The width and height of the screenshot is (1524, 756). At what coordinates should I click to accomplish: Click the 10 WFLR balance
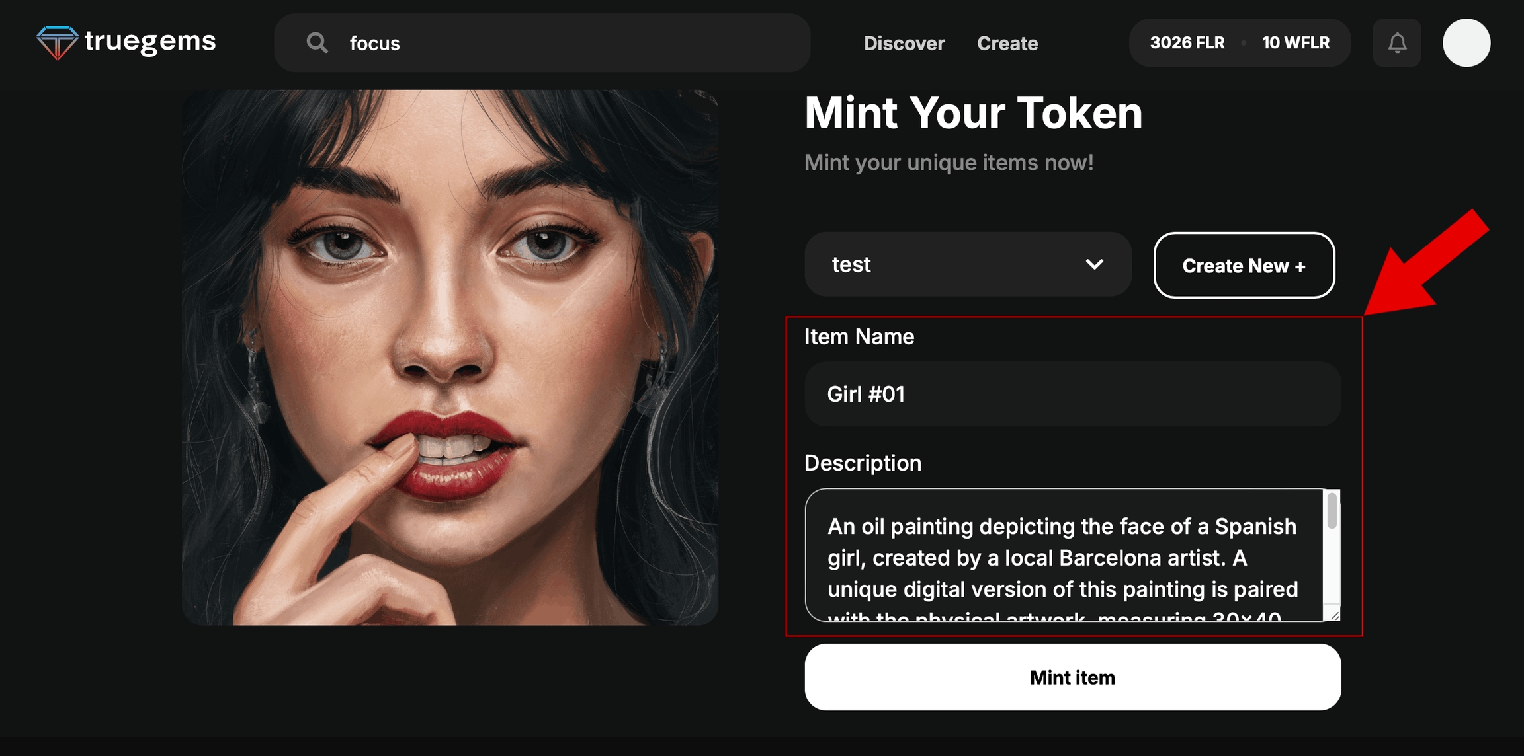[x=1295, y=43]
